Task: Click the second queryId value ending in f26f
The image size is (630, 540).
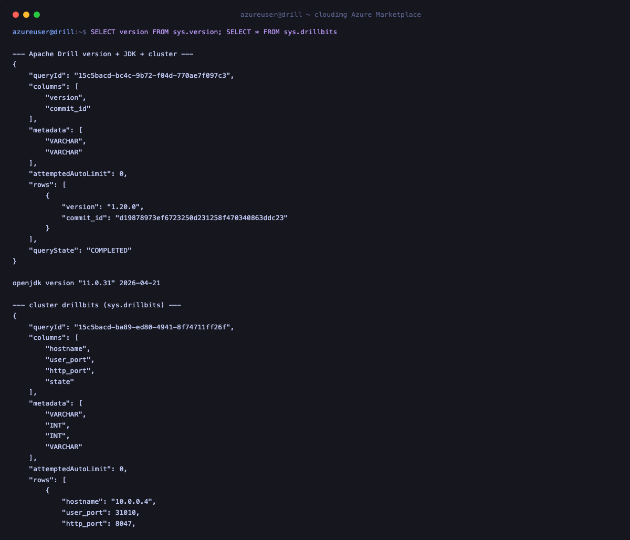Action: click(152, 327)
